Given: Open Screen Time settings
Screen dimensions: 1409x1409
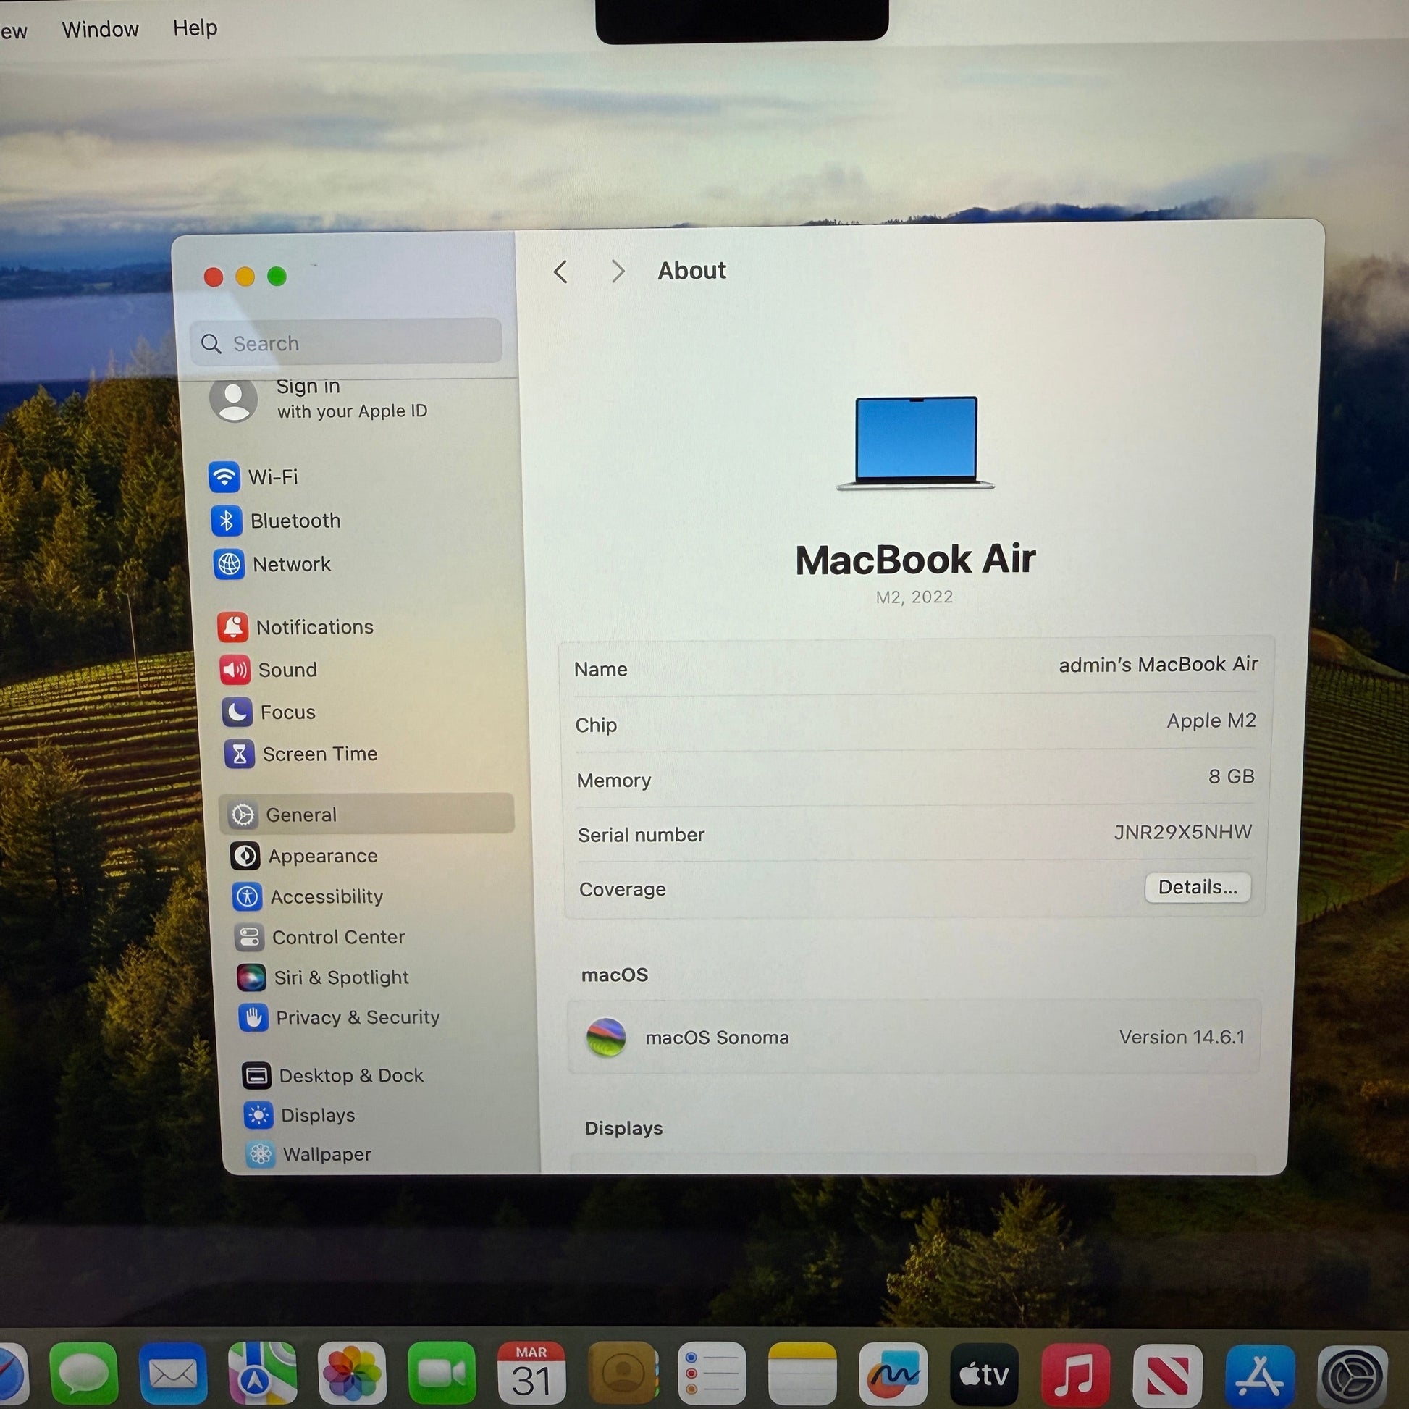Looking at the screenshot, I should tap(301, 754).
